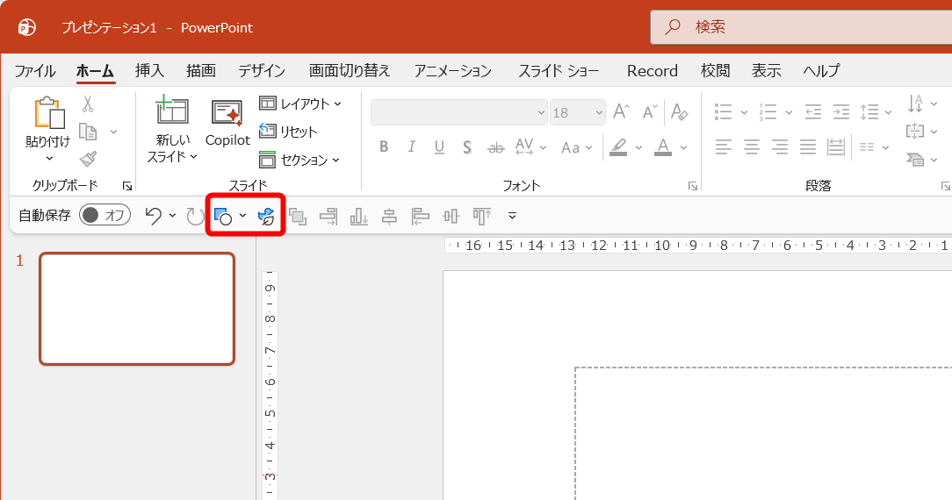Open Customize Quick Access Toolbar dropdown
The width and height of the screenshot is (952, 500).
(x=512, y=216)
